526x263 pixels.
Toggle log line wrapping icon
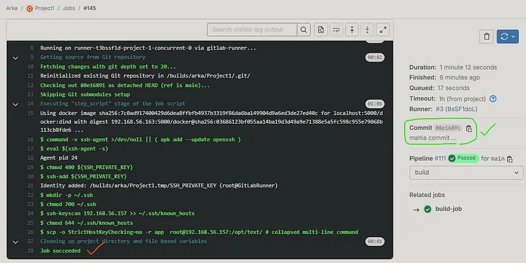pos(336,29)
